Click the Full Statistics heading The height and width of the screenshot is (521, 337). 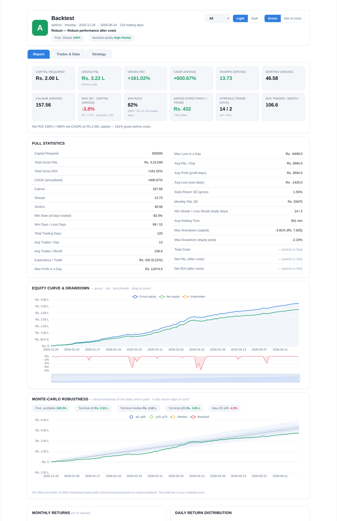pyautogui.click(x=48, y=143)
